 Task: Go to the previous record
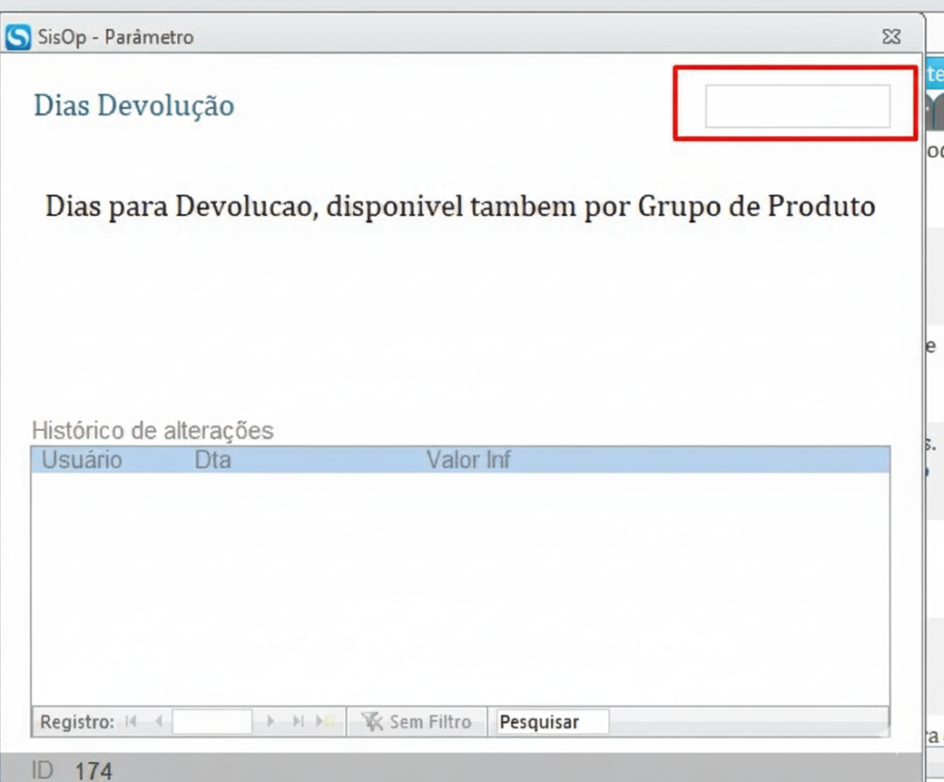[x=158, y=721]
